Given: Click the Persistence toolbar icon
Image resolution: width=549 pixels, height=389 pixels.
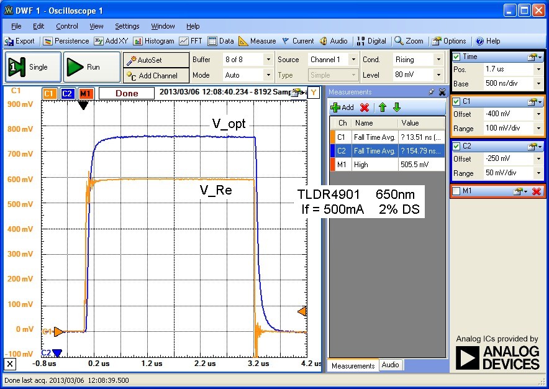Looking at the screenshot, I should [x=66, y=41].
